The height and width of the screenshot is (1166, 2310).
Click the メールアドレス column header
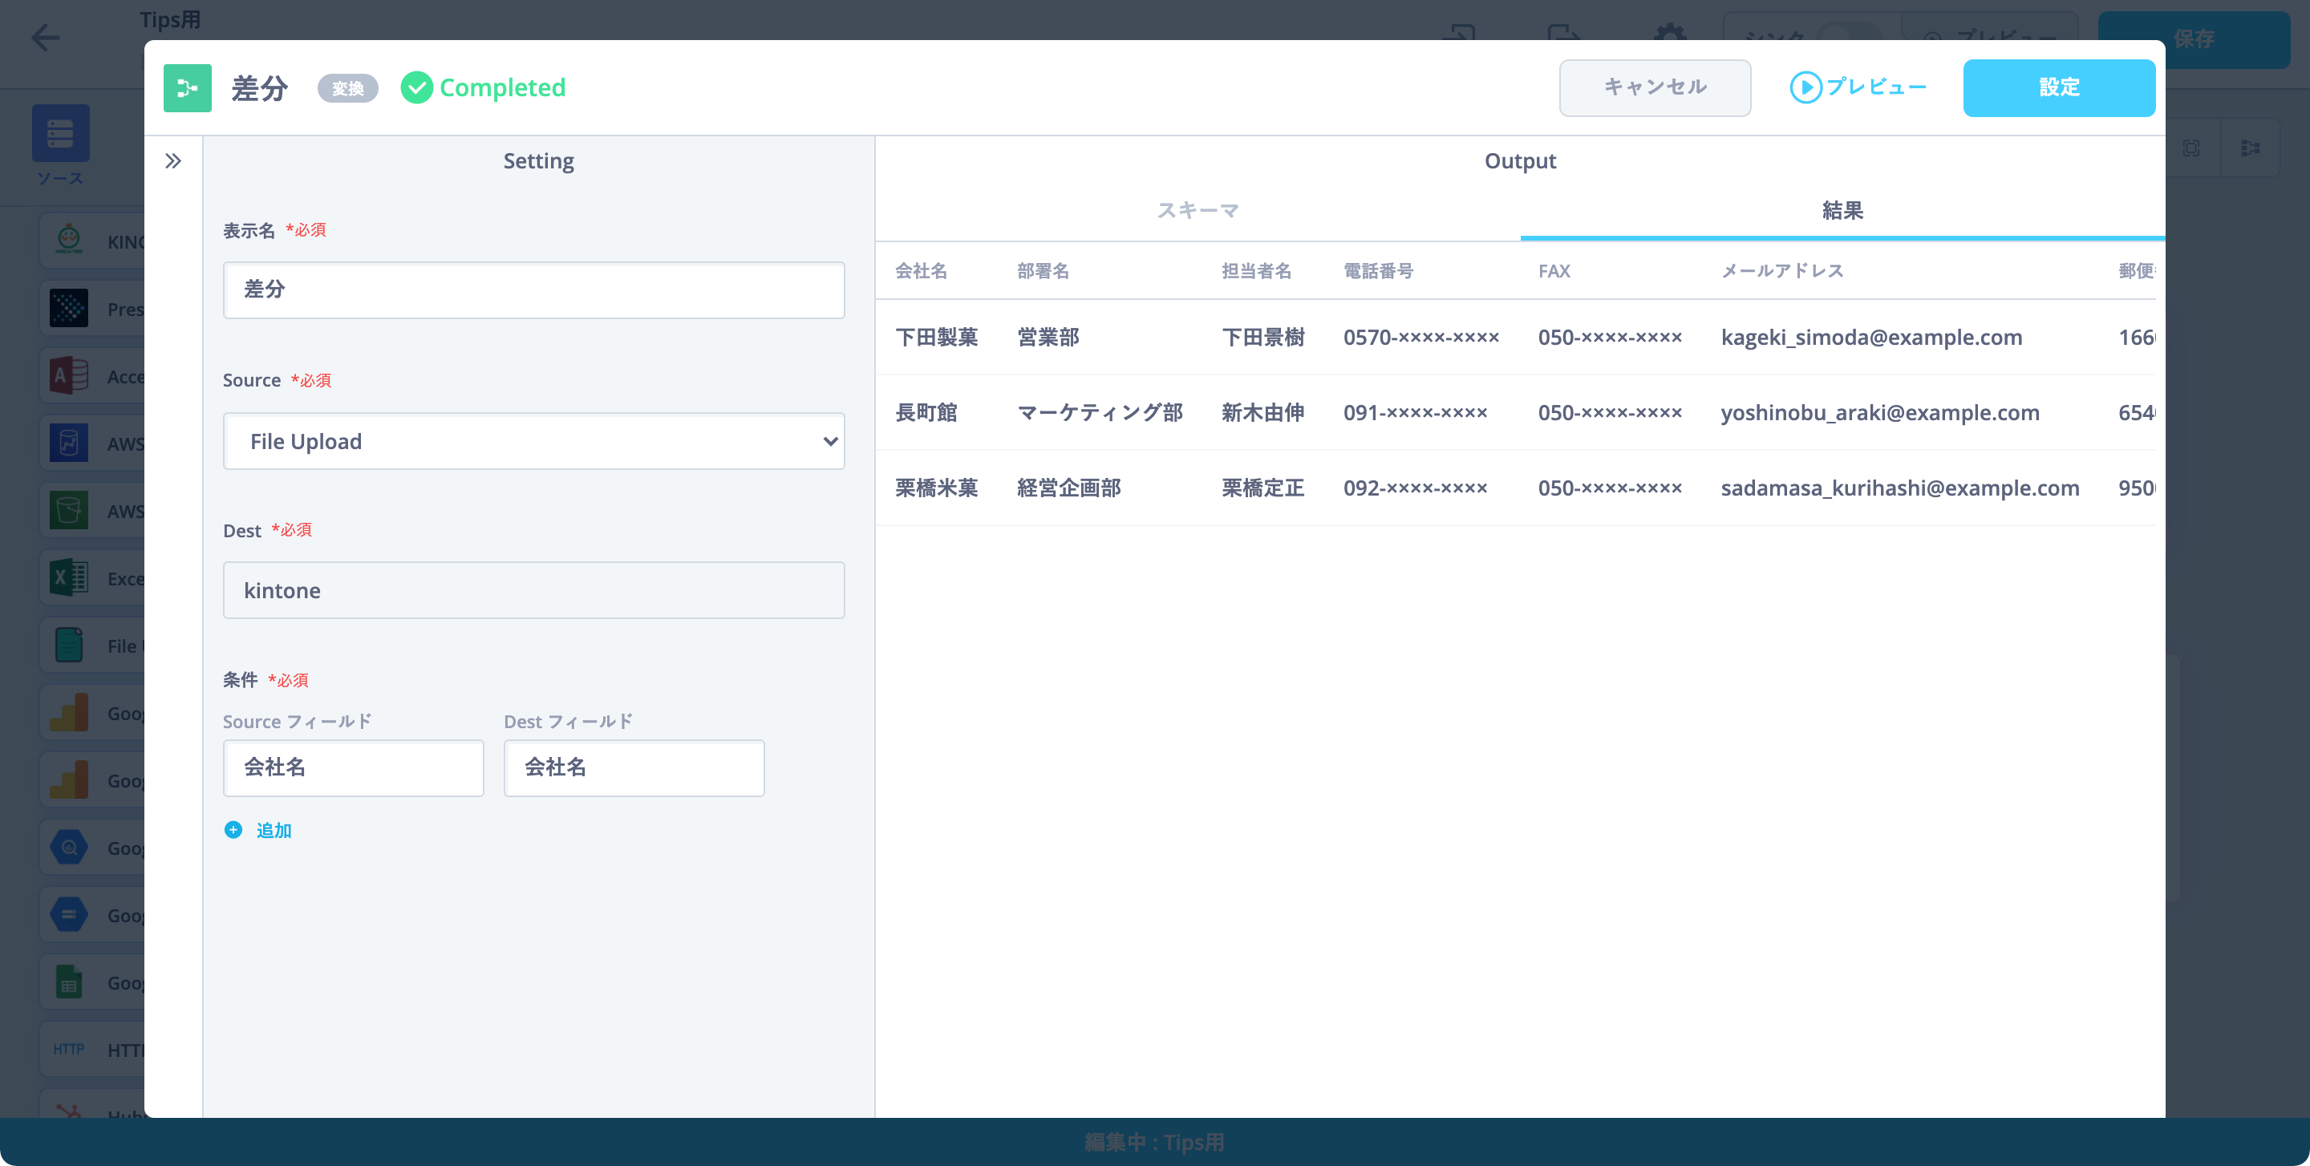(x=1781, y=271)
